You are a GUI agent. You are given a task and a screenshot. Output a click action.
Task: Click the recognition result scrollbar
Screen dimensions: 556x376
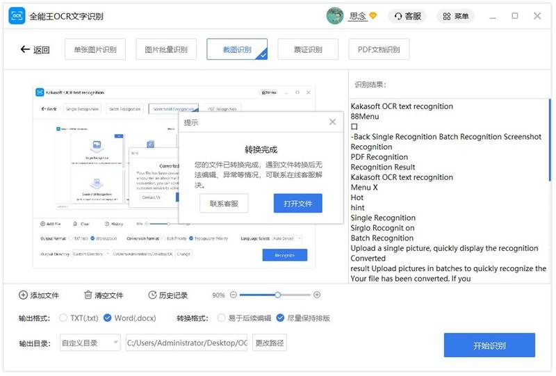point(550,141)
